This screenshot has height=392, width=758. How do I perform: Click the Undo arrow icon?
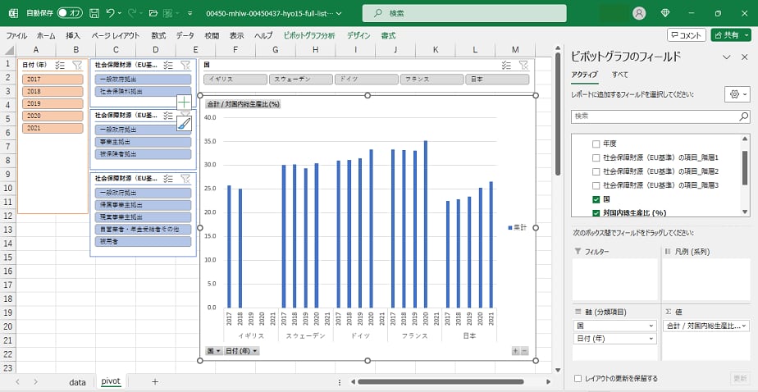111,13
